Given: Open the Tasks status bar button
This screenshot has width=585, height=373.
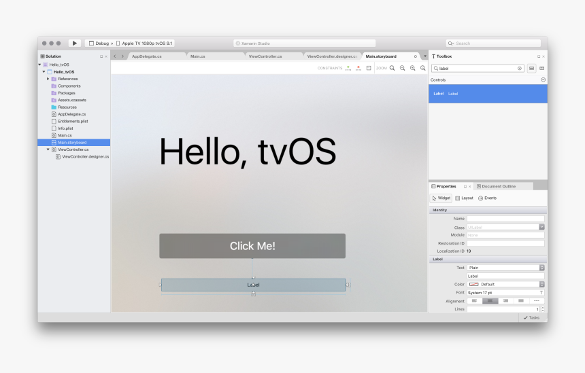Looking at the screenshot, I should coord(531,318).
